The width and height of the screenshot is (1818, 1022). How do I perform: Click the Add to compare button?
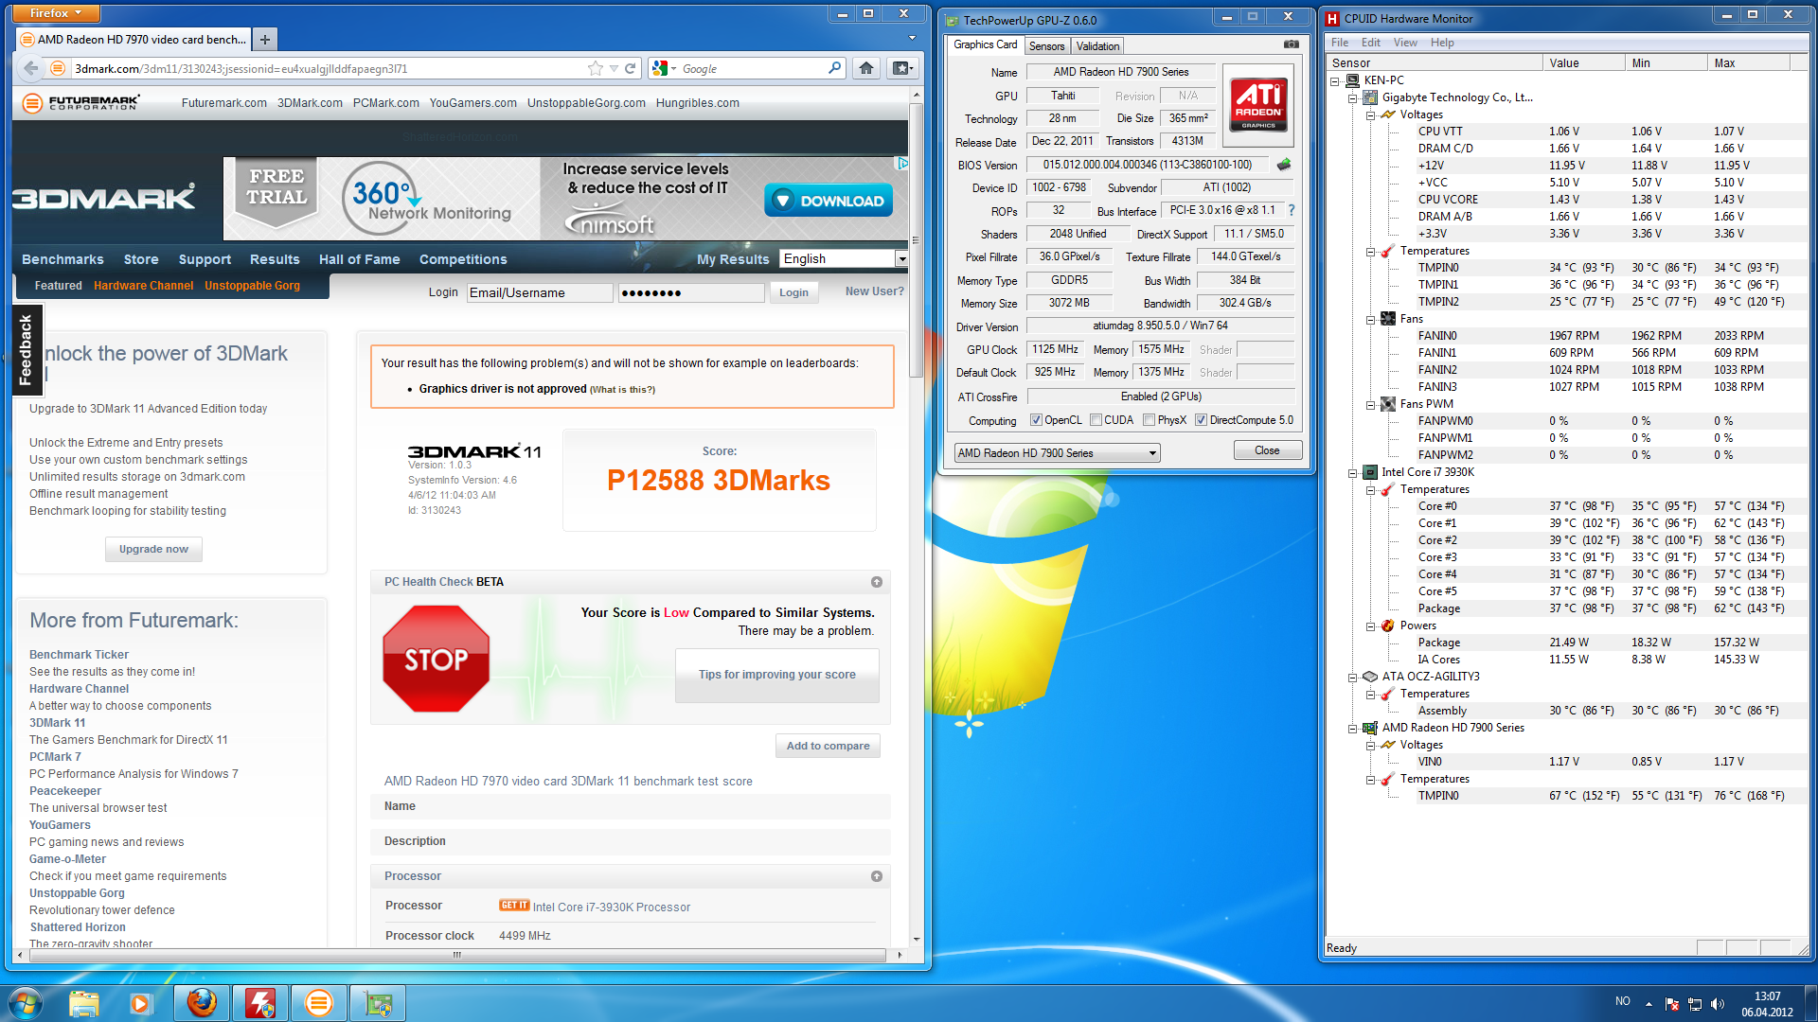point(828,746)
